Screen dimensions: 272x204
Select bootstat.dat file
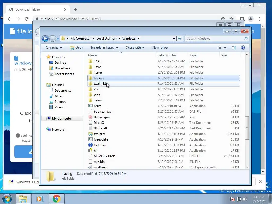(164, 112)
